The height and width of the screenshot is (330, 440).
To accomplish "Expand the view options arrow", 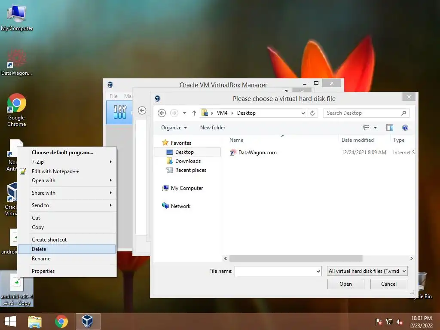I will point(375,128).
